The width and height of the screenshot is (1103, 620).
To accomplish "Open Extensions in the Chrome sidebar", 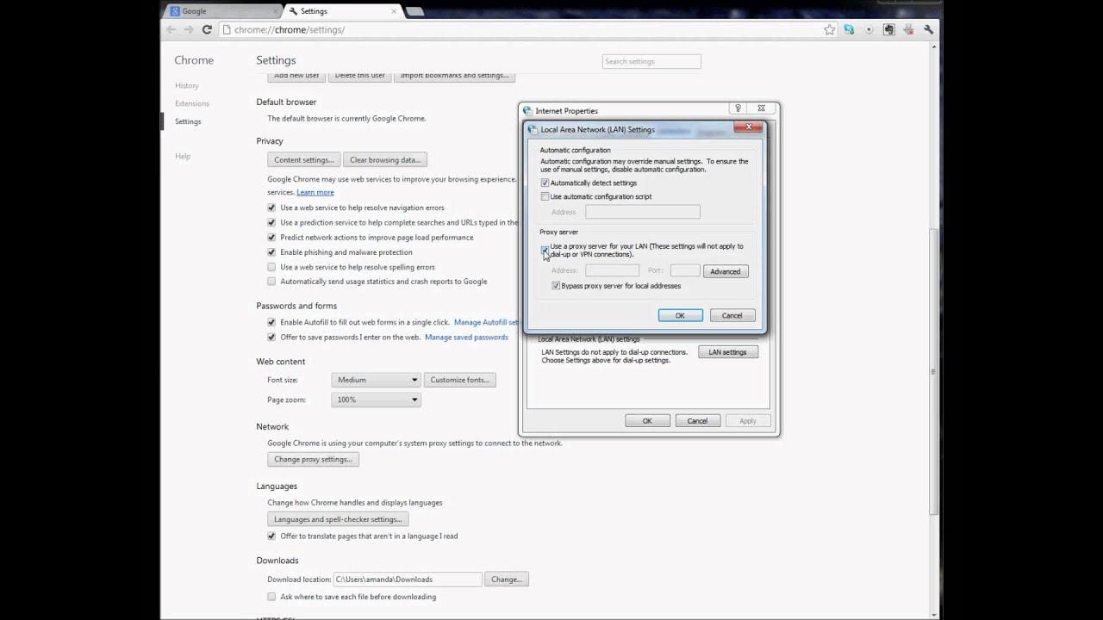I will click(192, 103).
